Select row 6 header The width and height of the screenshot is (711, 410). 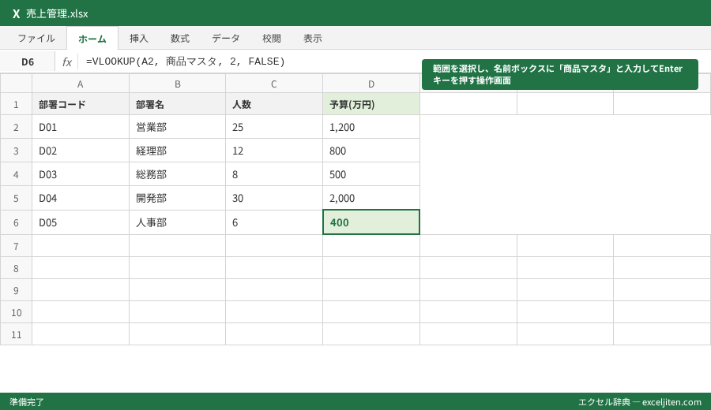[16, 222]
